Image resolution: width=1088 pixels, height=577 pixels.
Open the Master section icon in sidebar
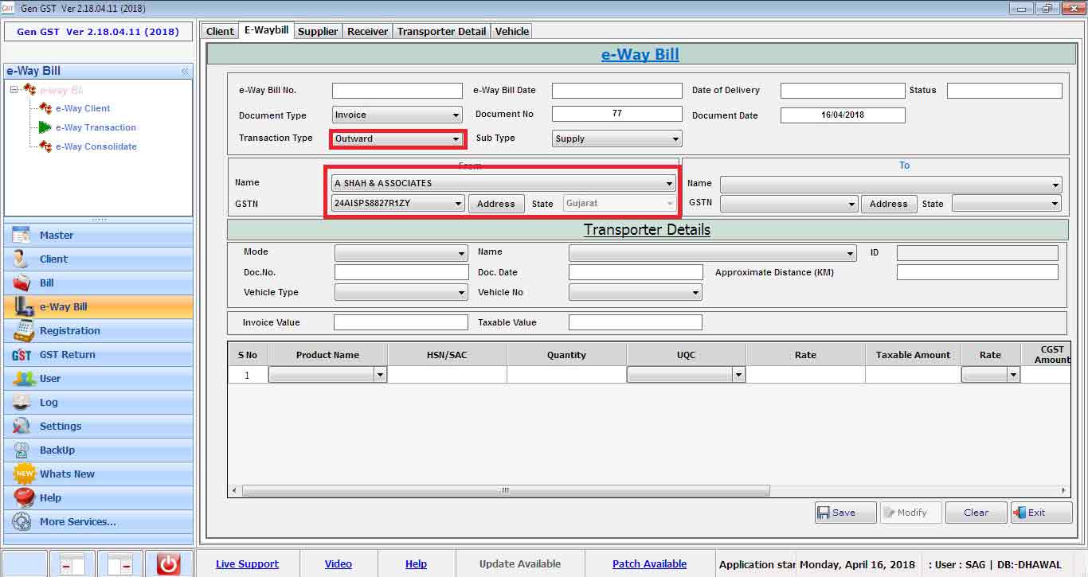pos(22,236)
